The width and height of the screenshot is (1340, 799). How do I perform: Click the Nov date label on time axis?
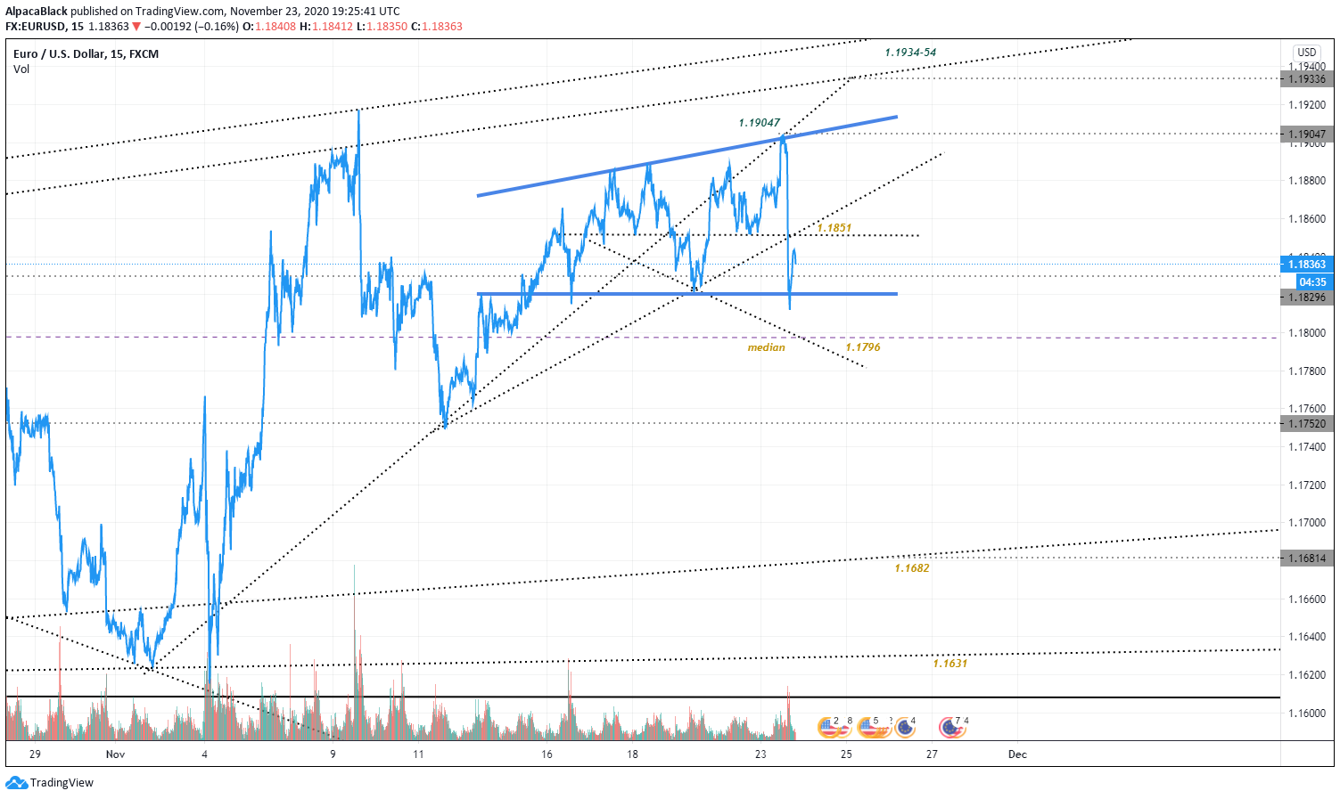(x=115, y=754)
